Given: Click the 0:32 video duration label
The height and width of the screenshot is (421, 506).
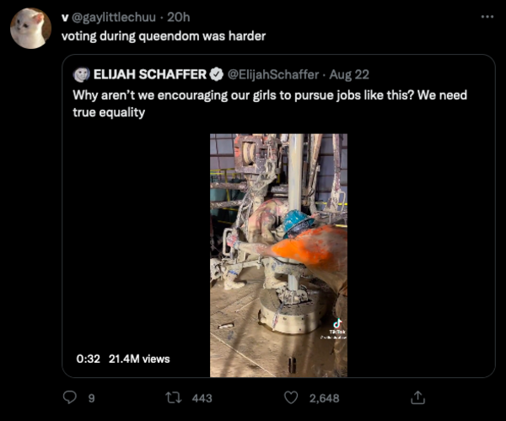Looking at the screenshot, I should tap(88, 359).
